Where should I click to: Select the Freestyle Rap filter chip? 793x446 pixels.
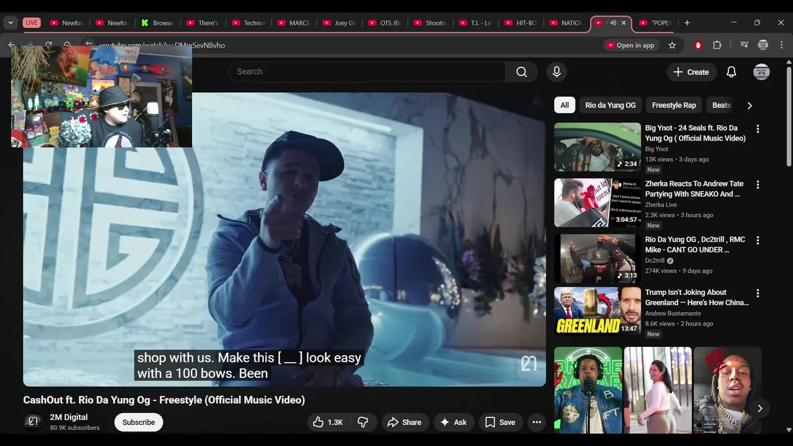674,105
